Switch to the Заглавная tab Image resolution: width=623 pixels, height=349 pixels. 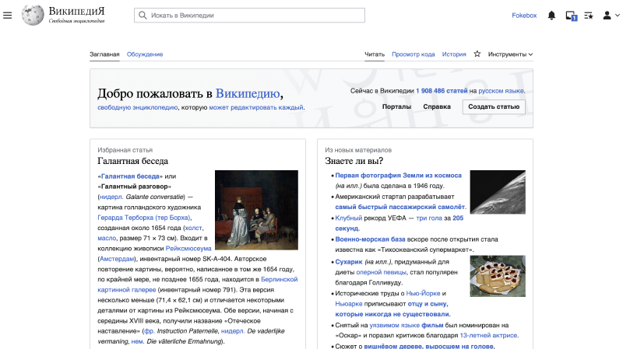(x=104, y=54)
